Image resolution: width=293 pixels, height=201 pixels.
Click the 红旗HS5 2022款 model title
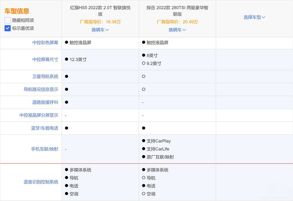(100, 11)
